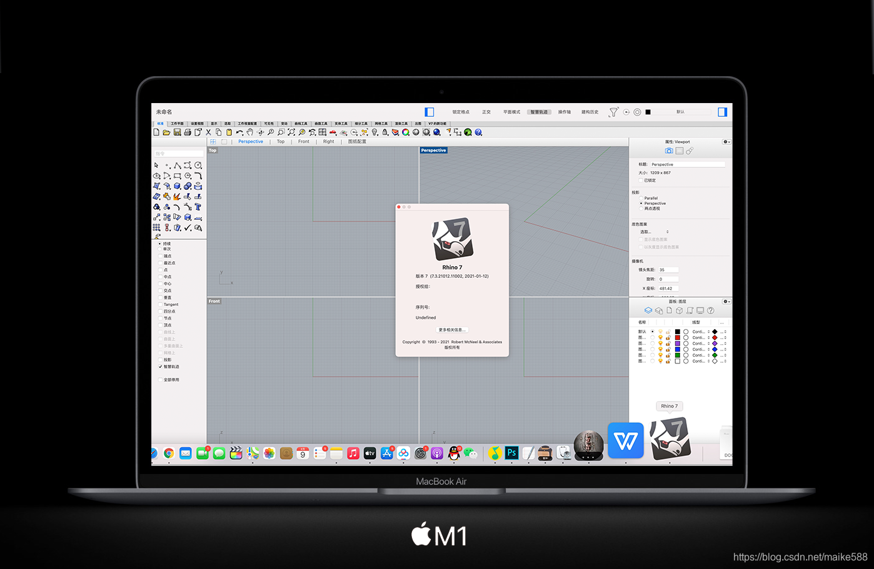Click the padlock icon in main toolbar
This screenshot has height=569, width=874.
coord(385,132)
